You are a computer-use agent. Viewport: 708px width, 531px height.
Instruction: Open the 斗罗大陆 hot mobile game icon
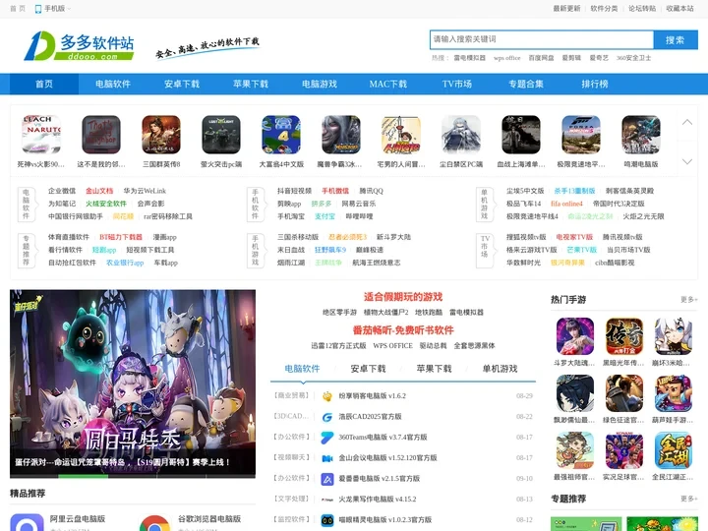point(575,336)
